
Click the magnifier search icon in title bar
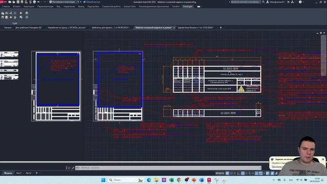(264, 2)
